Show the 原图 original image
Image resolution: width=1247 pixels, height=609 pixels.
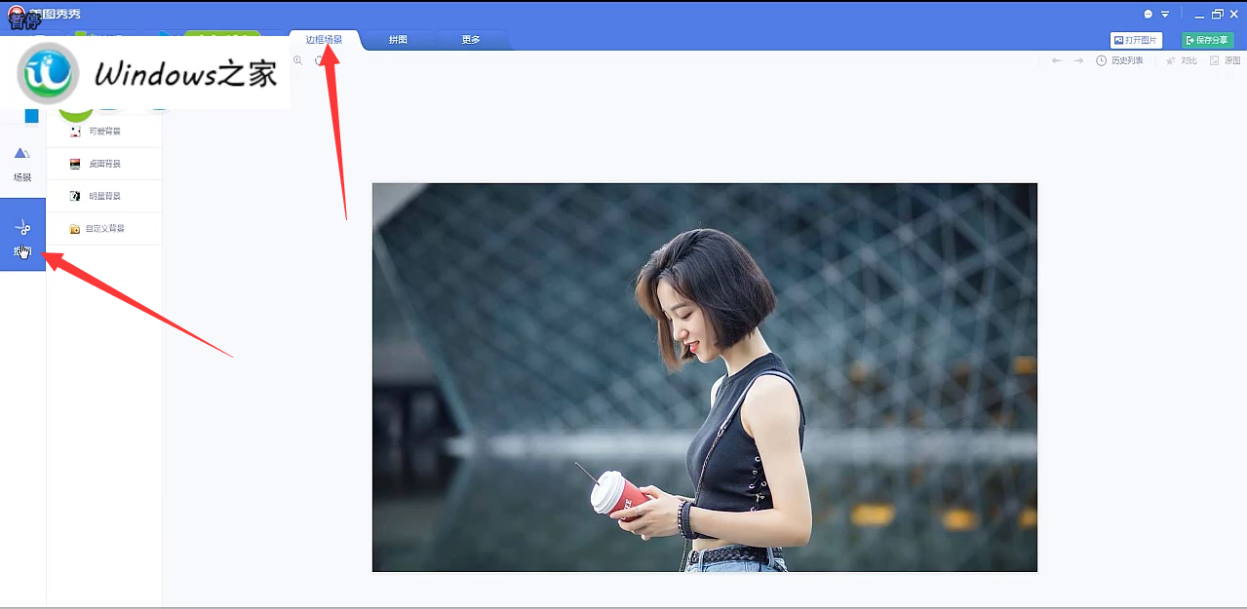coord(1225,60)
